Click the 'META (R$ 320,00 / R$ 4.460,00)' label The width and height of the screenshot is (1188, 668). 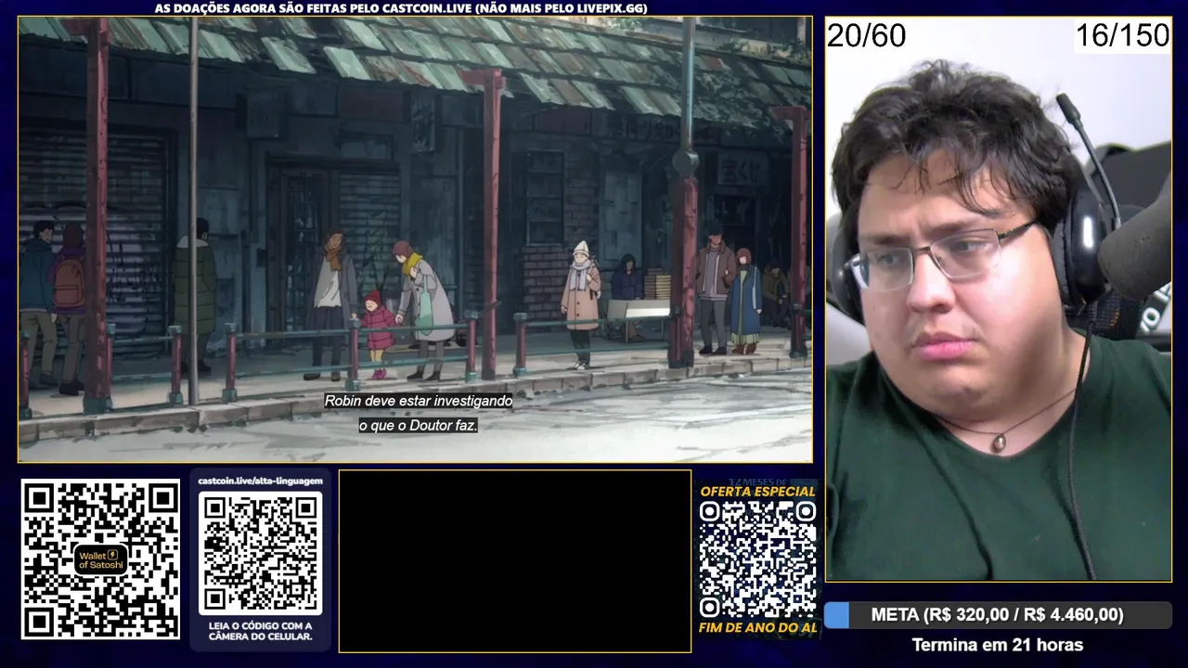(998, 615)
